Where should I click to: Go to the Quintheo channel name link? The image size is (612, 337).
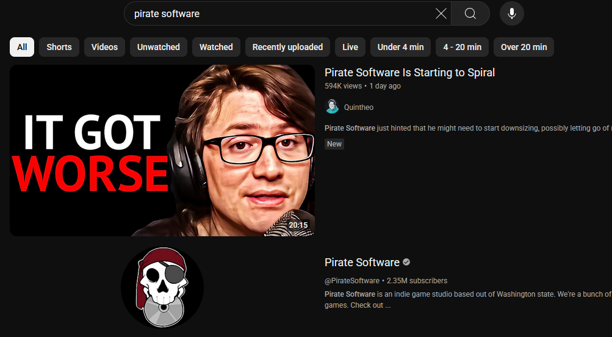click(359, 107)
